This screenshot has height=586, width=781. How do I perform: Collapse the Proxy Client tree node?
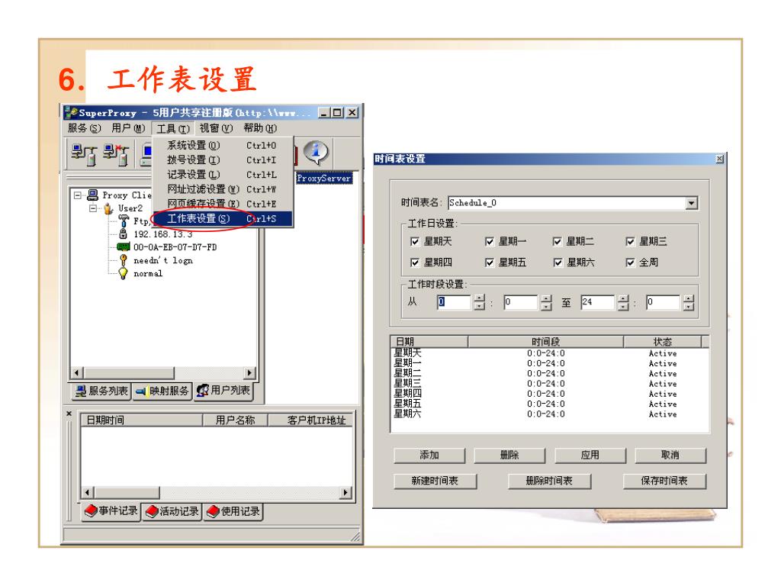coord(78,195)
